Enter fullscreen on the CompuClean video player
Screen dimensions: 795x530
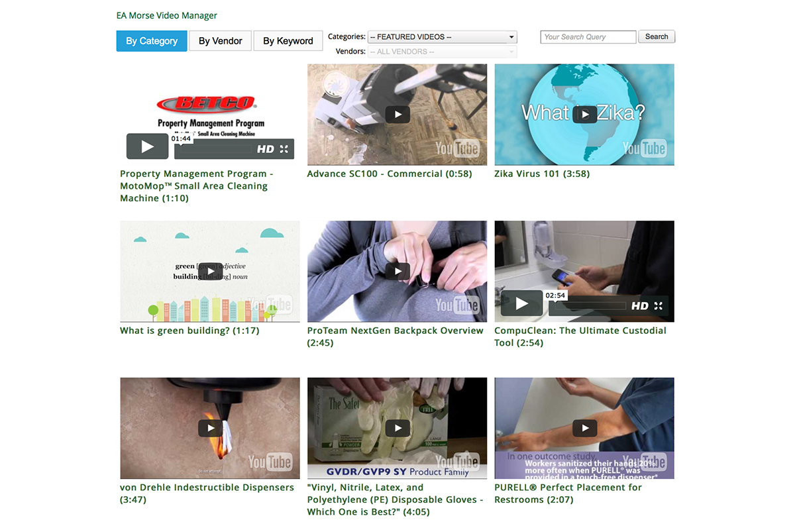point(659,306)
